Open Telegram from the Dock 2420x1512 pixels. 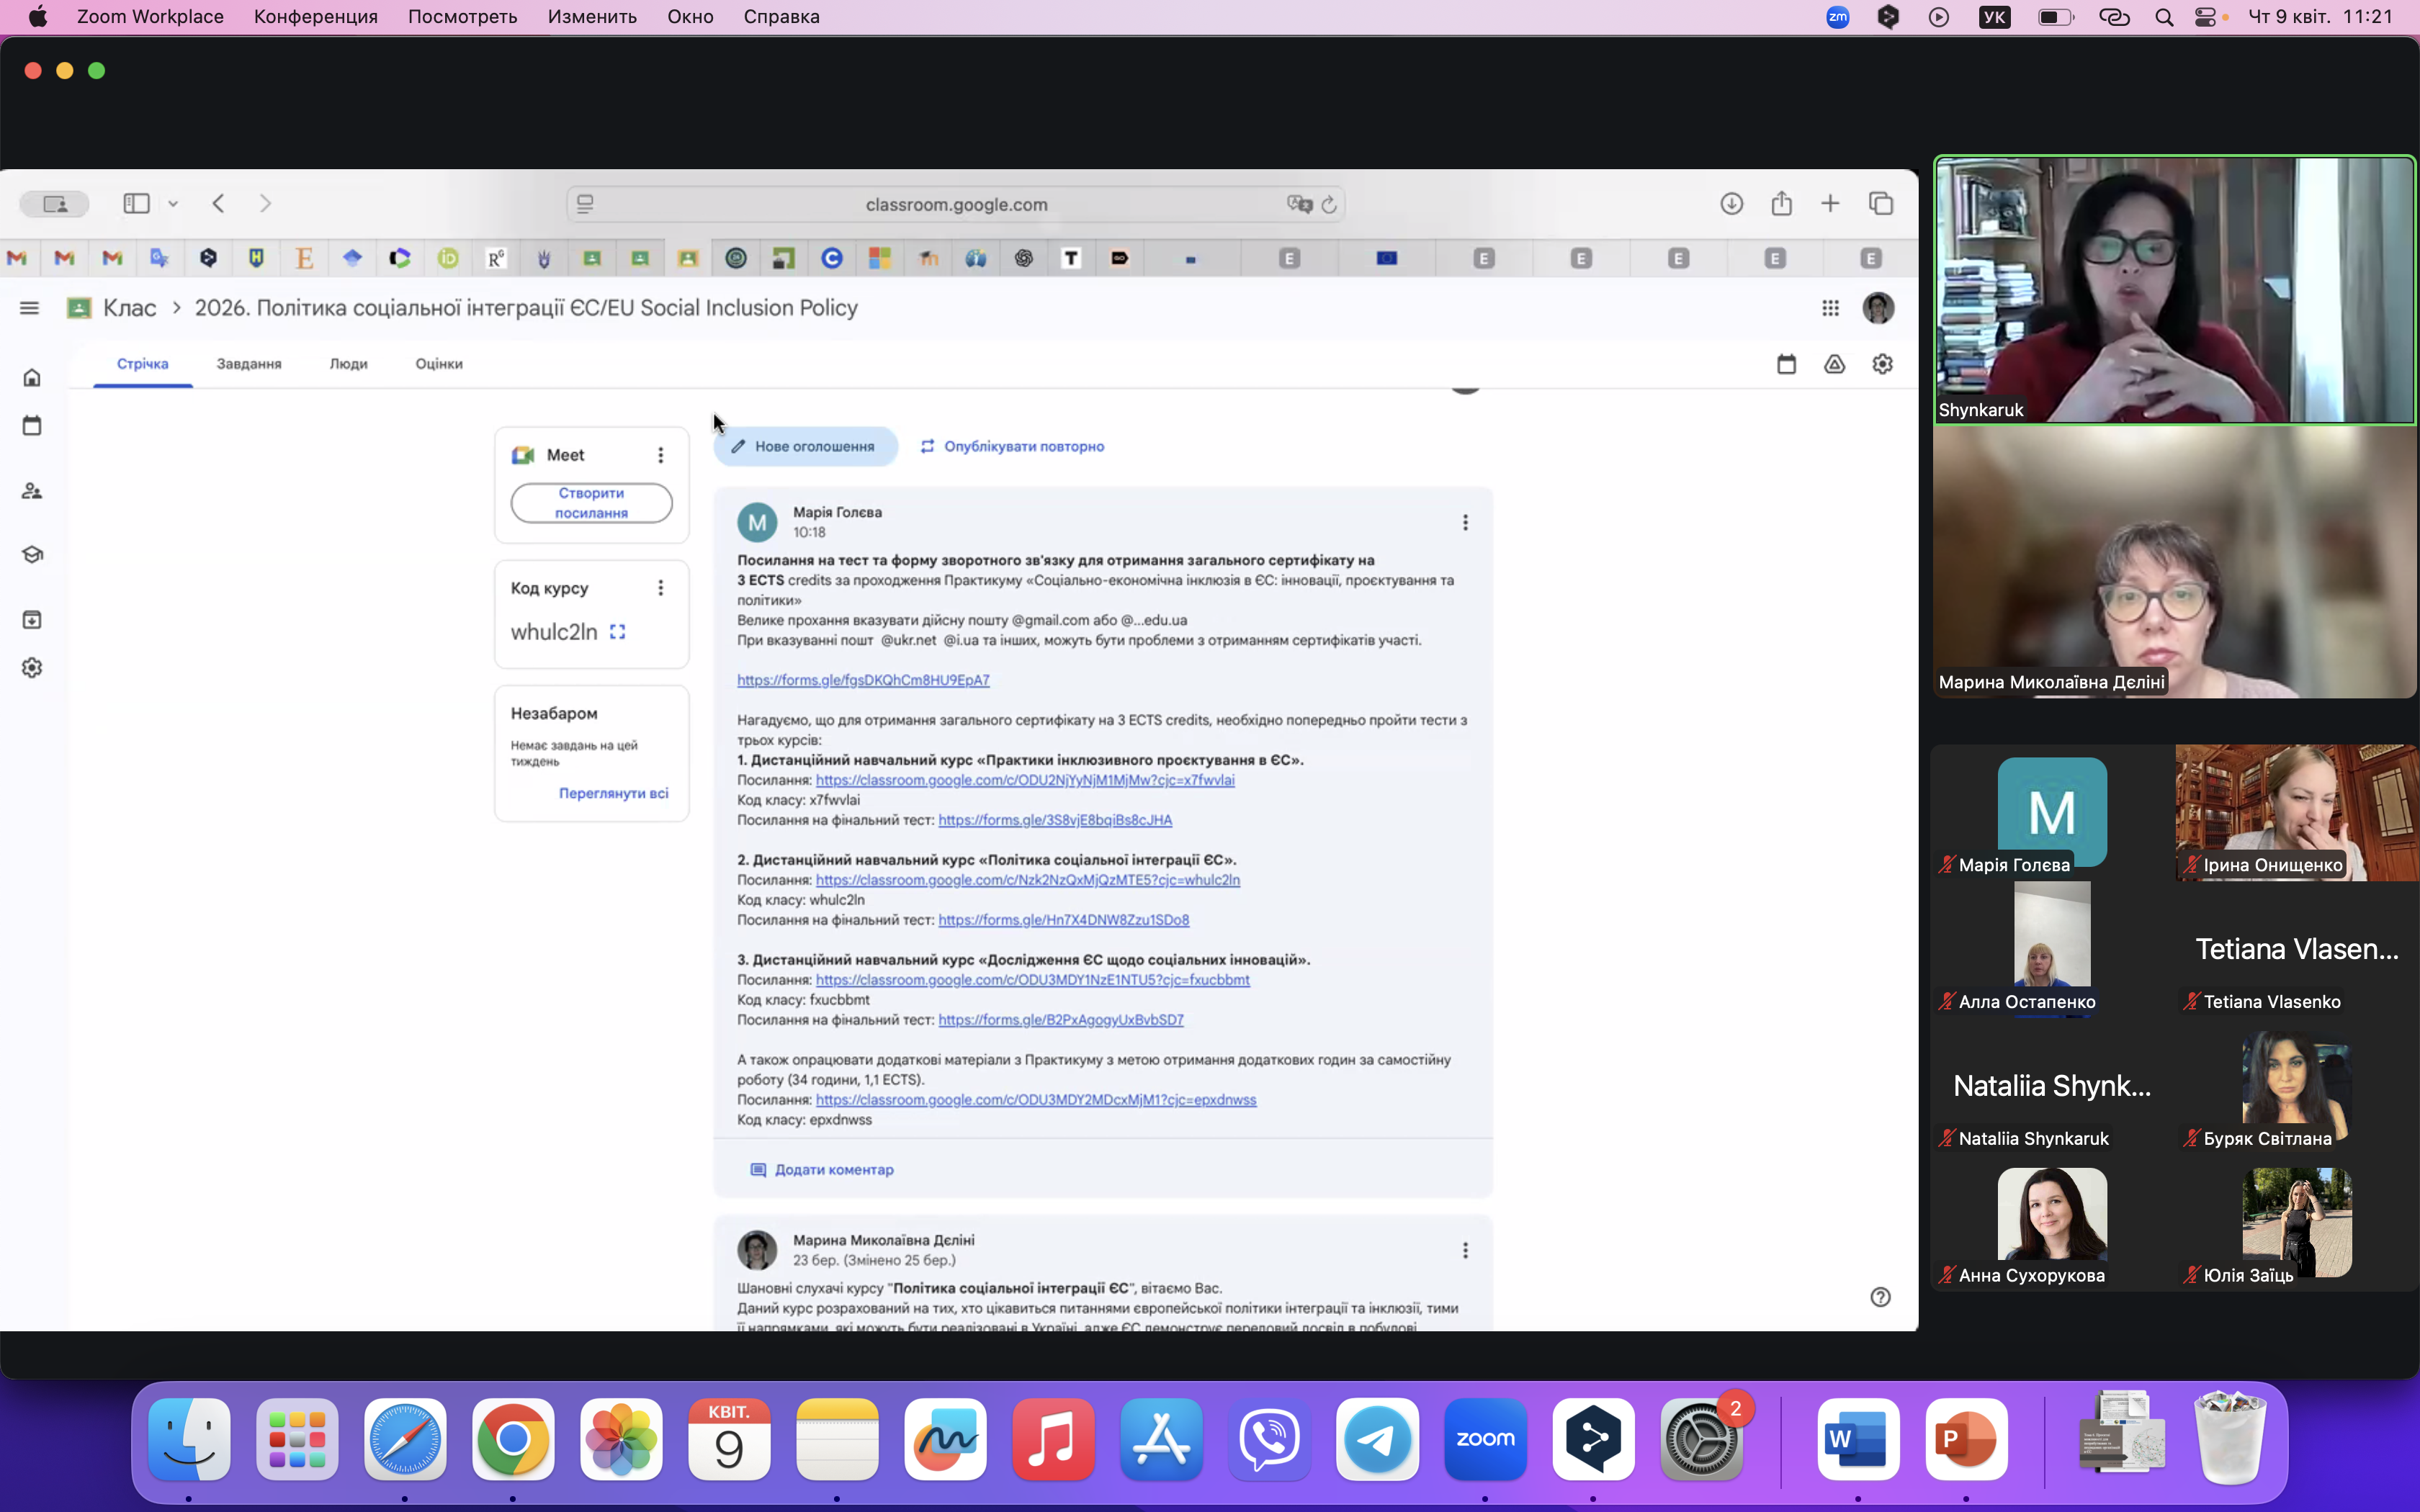coord(1377,1440)
